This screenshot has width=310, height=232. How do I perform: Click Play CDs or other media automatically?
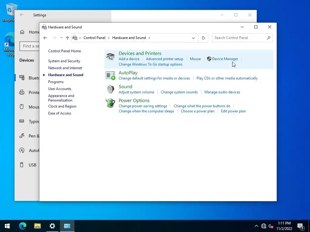[x=227, y=78]
